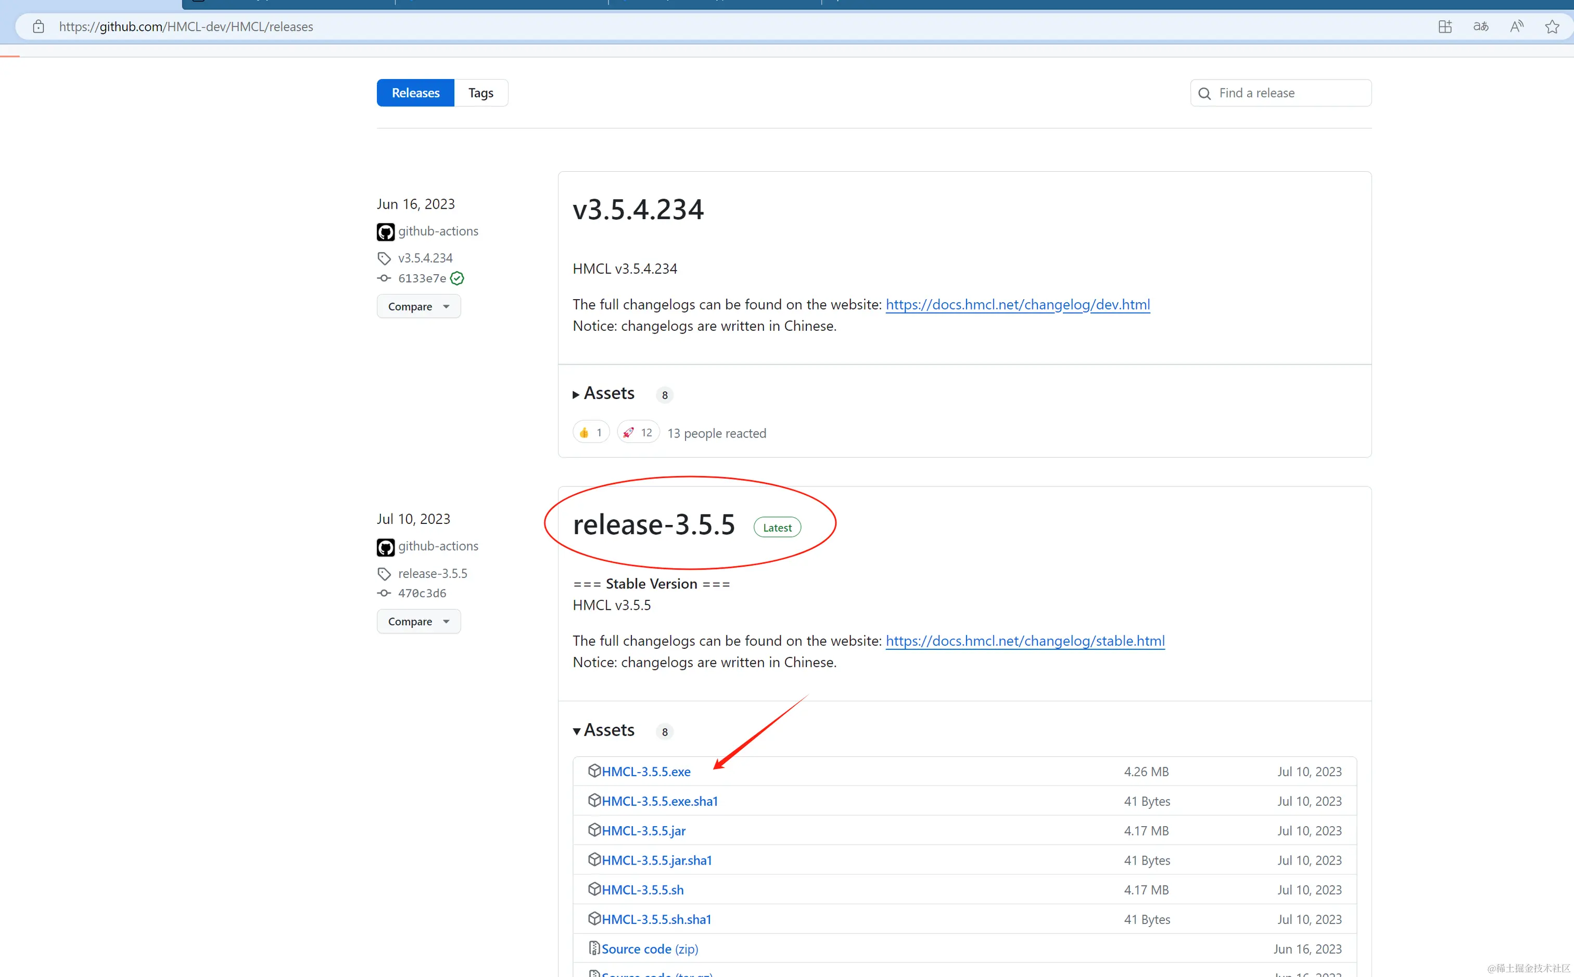Image resolution: width=1574 pixels, height=977 pixels.
Task: Activate the read aloud icon
Action: pos(1516,27)
